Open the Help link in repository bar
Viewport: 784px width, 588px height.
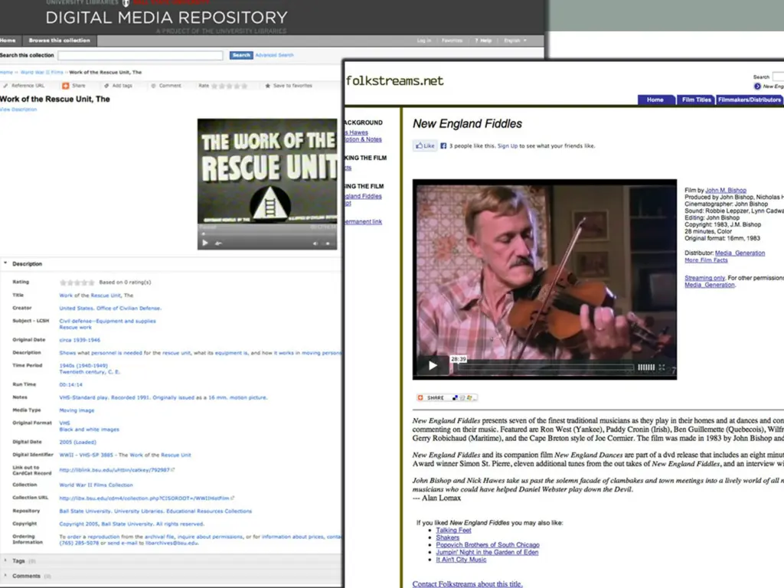click(484, 41)
